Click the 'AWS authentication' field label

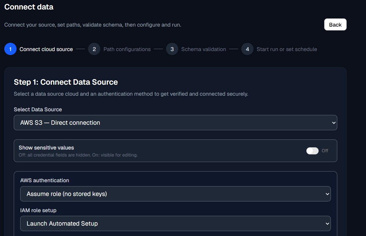(x=45, y=180)
